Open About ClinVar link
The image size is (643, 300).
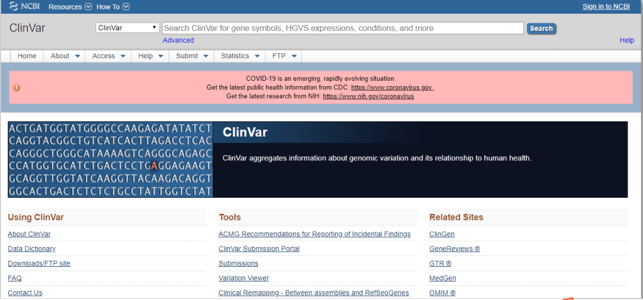point(29,234)
